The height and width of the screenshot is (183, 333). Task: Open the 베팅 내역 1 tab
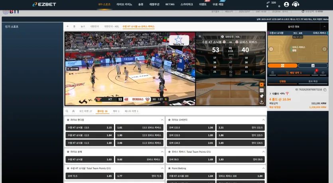[294, 73]
